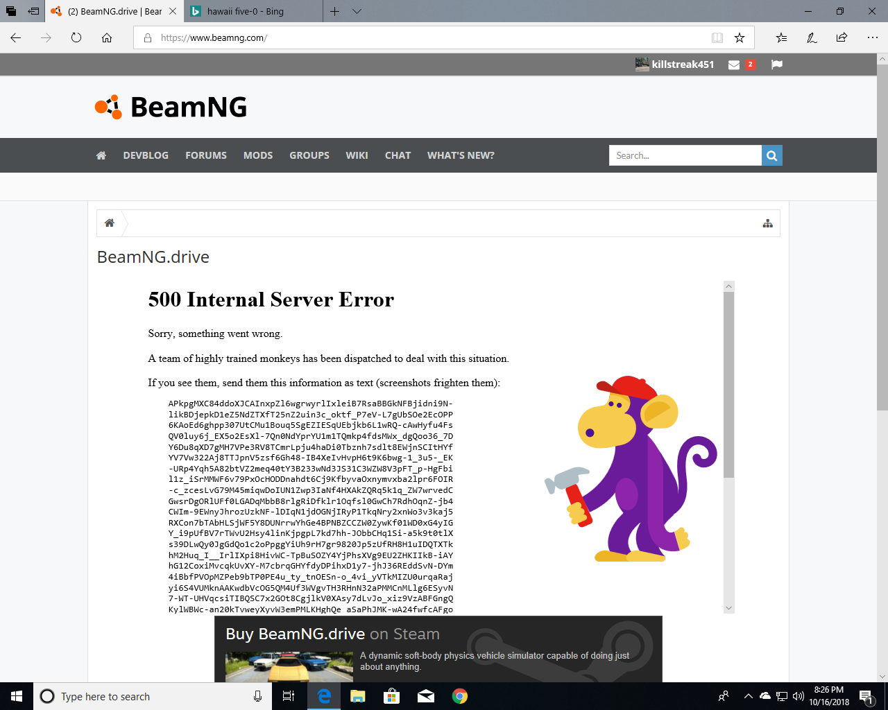Show hidden system tray icons chevron
This screenshot has height=710, width=888.
748,696
